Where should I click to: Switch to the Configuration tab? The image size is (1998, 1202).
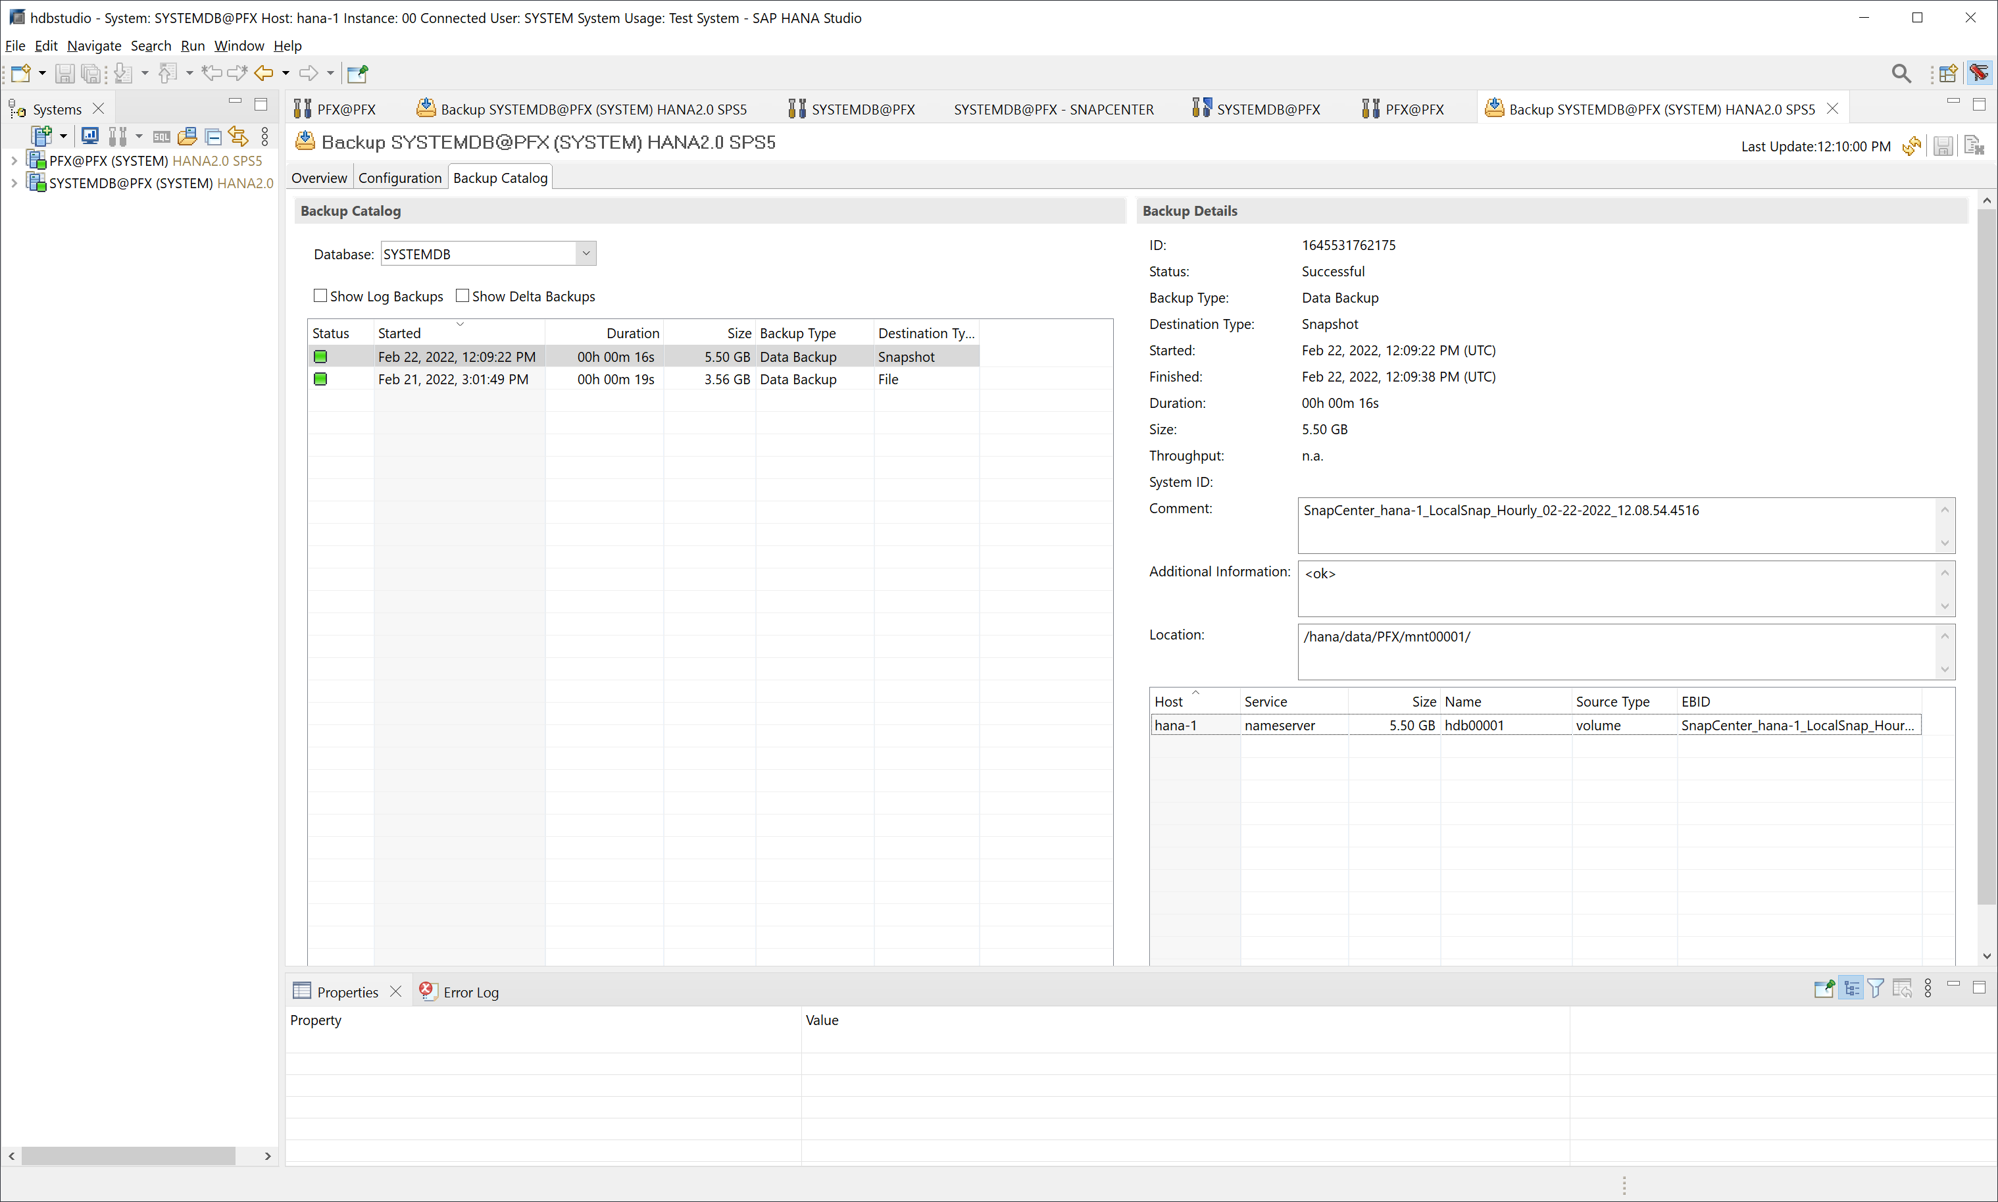[399, 178]
